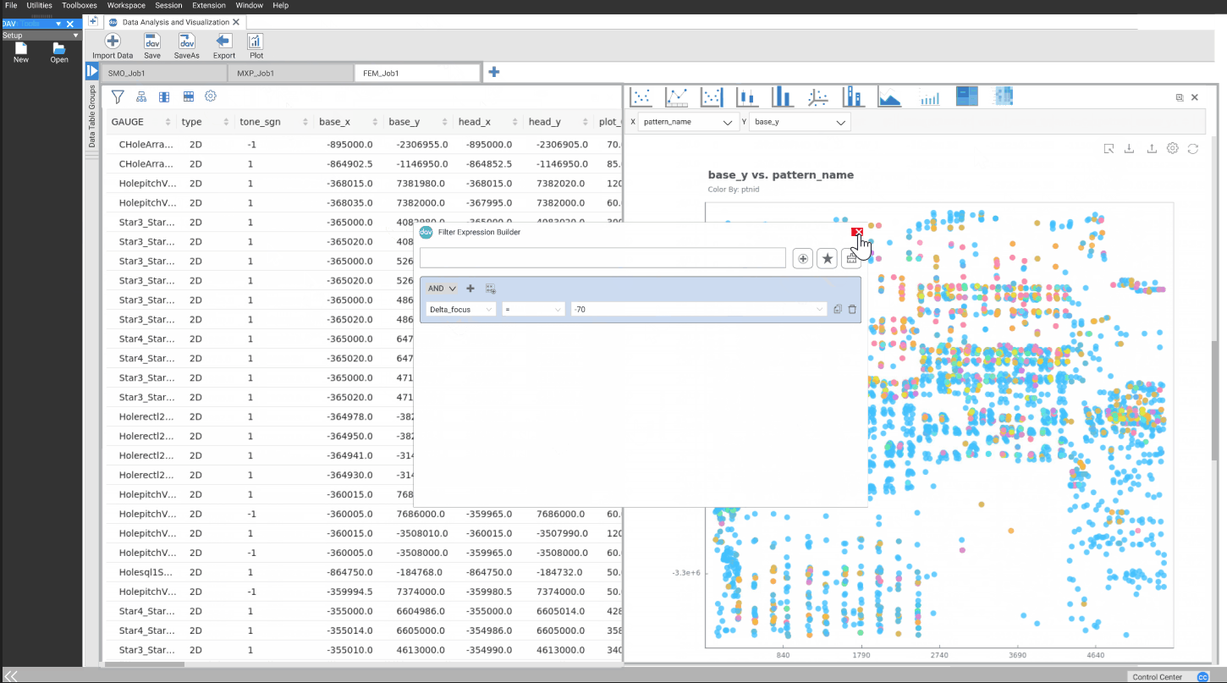Open table settings gear icon above GAUGE column
This screenshot has height=683, width=1227.
pyautogui.click(x=211, y=96)
